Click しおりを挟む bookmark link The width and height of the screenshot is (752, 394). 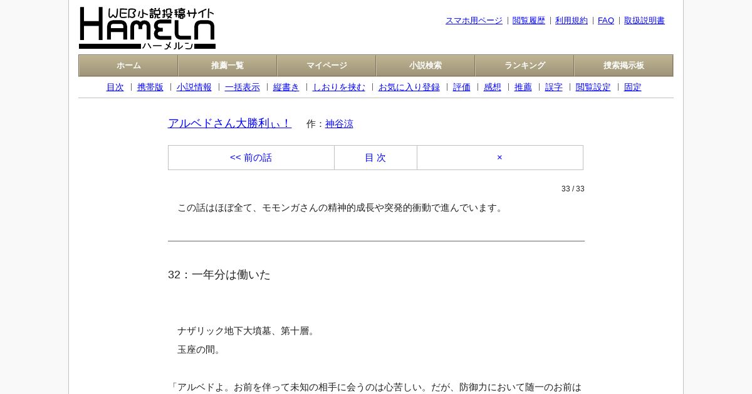339,87
